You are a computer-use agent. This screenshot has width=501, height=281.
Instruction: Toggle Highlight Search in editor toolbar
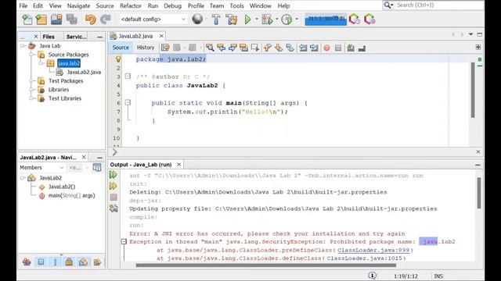tap(243, 48)
